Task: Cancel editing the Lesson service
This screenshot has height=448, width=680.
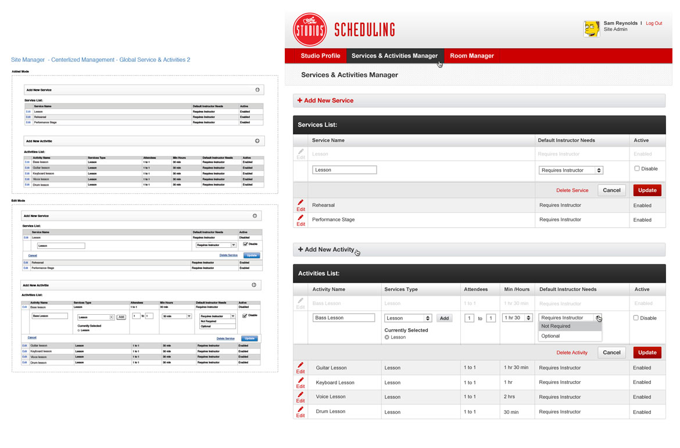Action: (611, 190)
